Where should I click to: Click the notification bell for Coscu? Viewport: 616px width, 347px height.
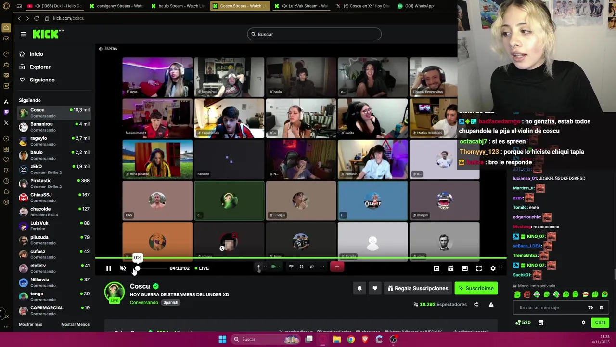[x=359, y=288]
